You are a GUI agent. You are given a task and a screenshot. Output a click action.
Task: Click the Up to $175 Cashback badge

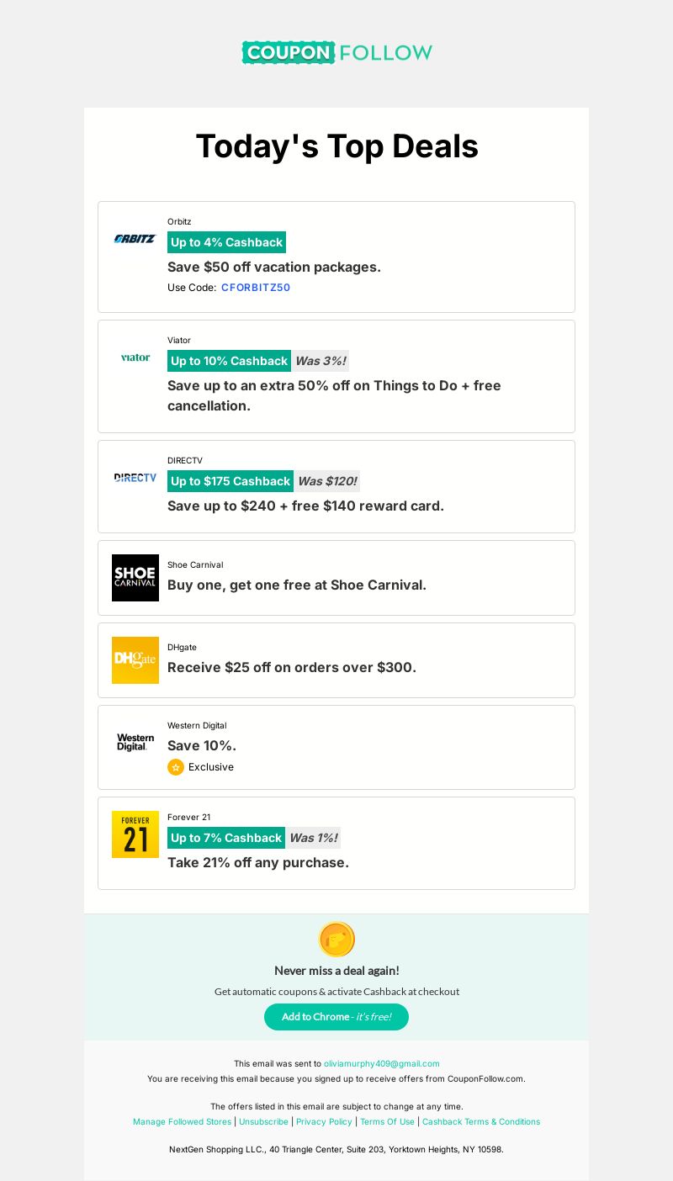tap(231, 481)
